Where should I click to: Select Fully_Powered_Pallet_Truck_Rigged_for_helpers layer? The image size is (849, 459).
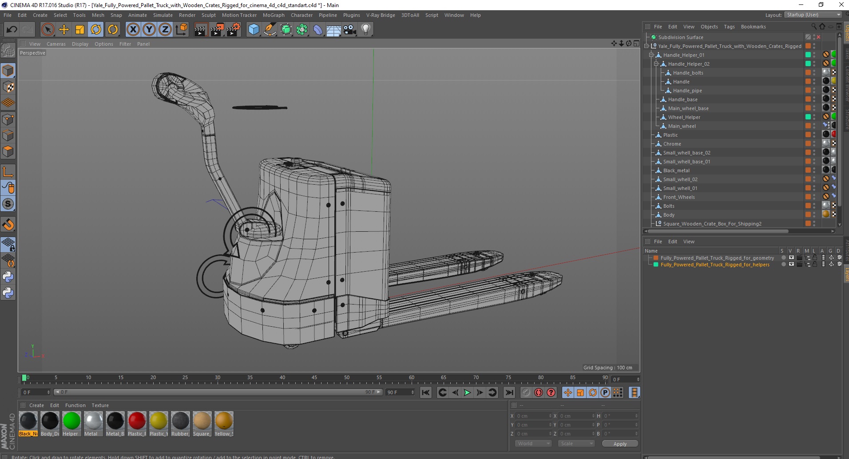(715, 265)
